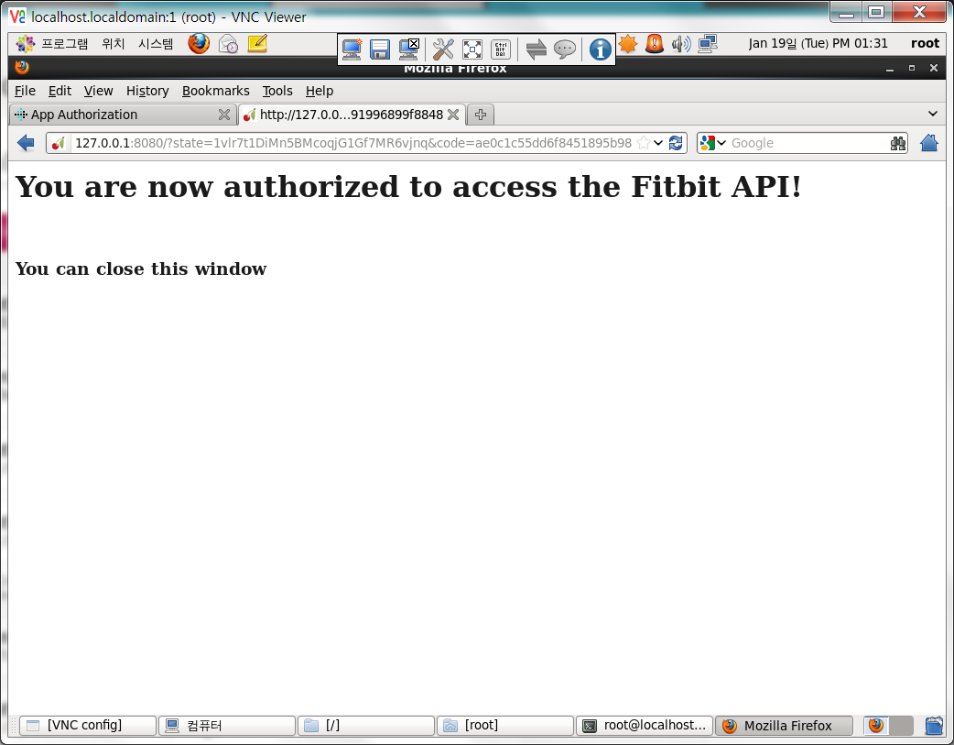Click the panel clock showing Jan 19
954x745 pixels.
point(818,44)
